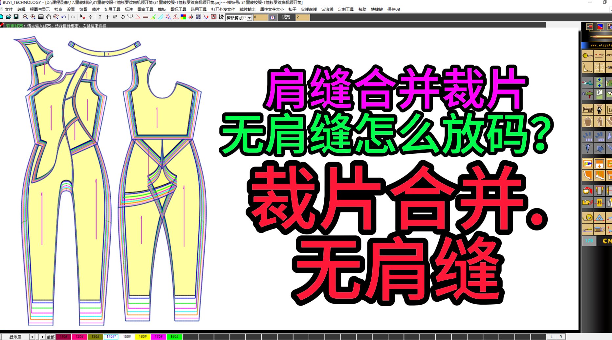Select the hand pan tool on toolbar
Screen dimensions: 612x340
click(48, 17)
